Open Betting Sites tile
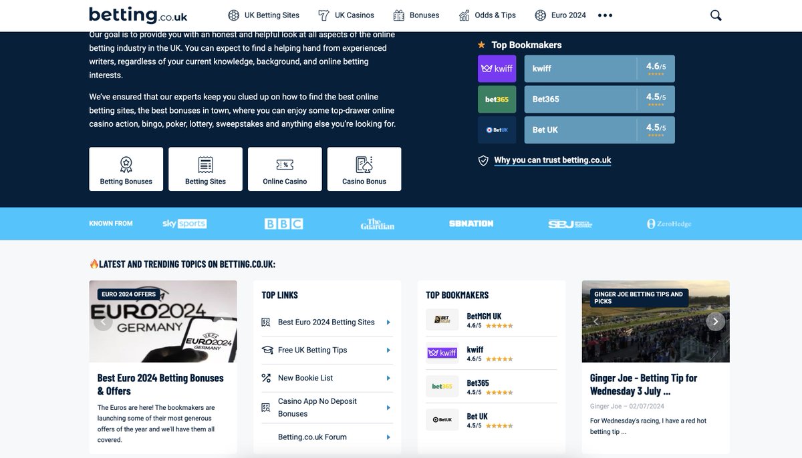The height and width of the screenshot is (458, 802). pos(205,170)
